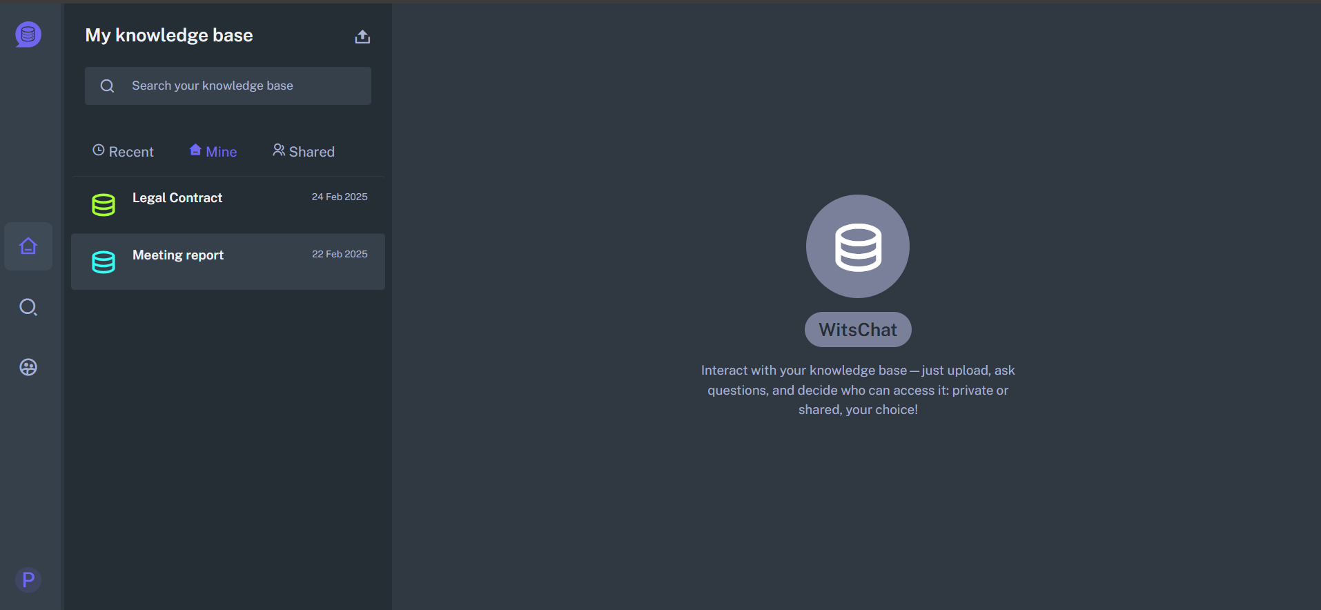
Task: Switch to the Mine tab
Action: pyautogui.click(x=213, y=152)
